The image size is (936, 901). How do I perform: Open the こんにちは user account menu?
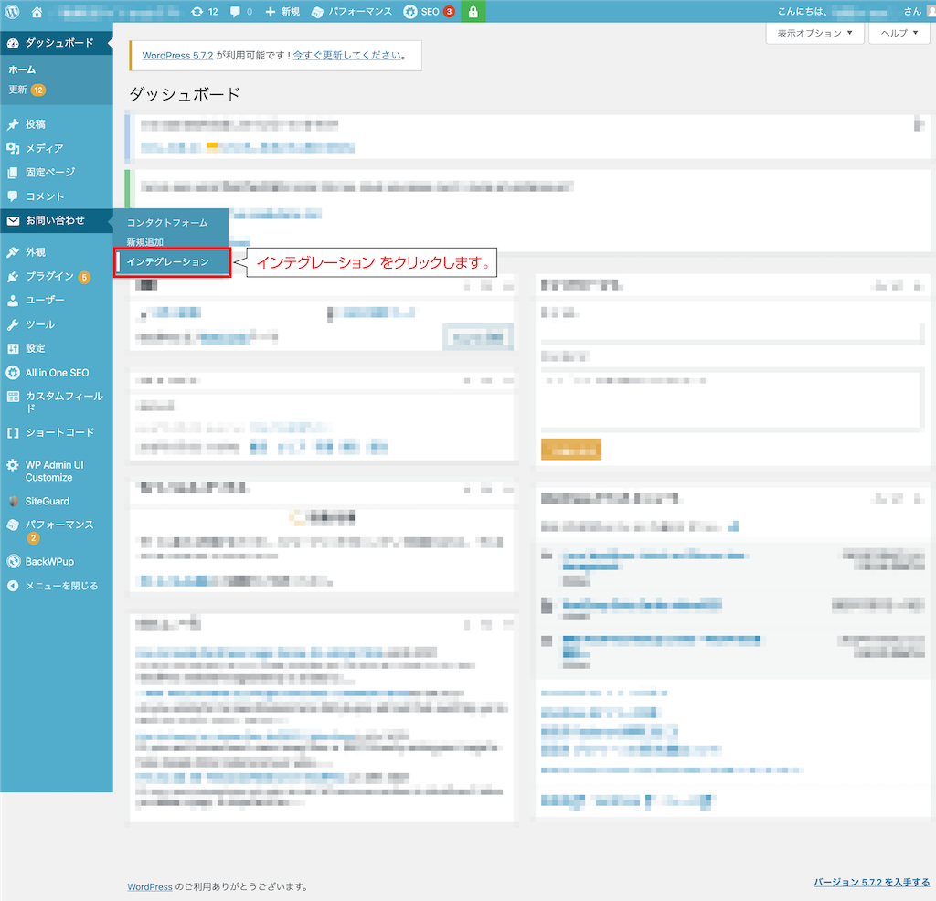click(856, 11)
